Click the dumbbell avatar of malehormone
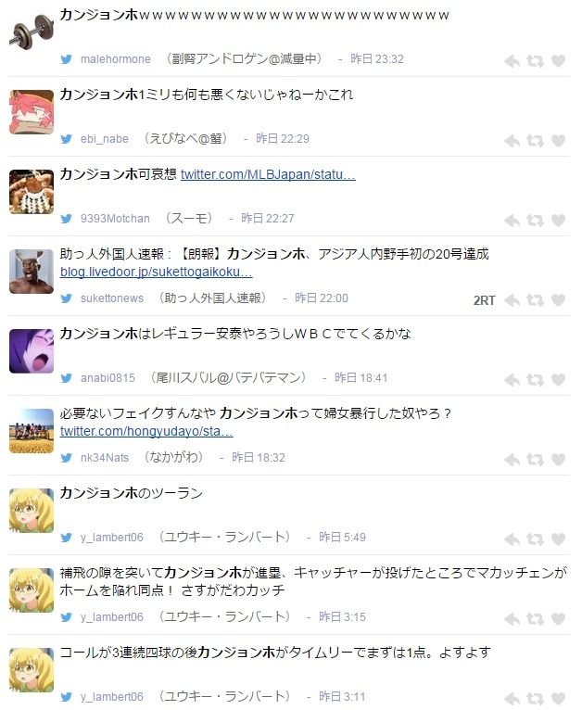The image size is (582, 710). click(x=32, y=32)
